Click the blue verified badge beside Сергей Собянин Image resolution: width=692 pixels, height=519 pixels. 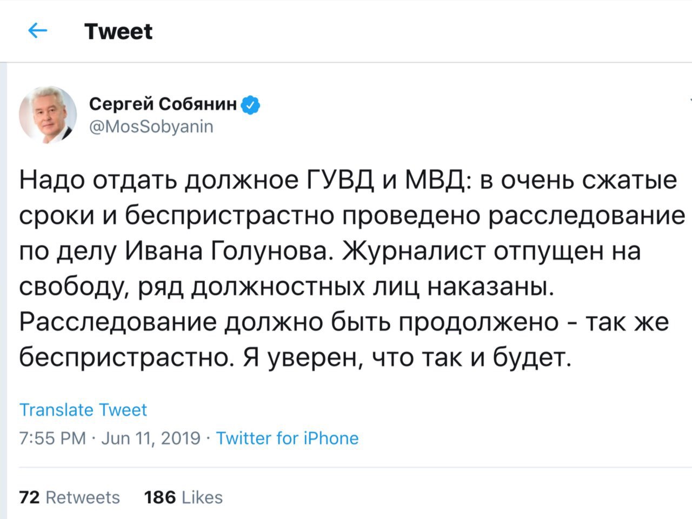tap(250, 105)
